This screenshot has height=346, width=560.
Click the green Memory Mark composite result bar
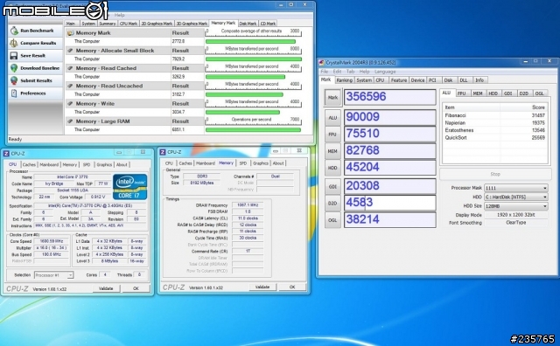tap(251, 41)
